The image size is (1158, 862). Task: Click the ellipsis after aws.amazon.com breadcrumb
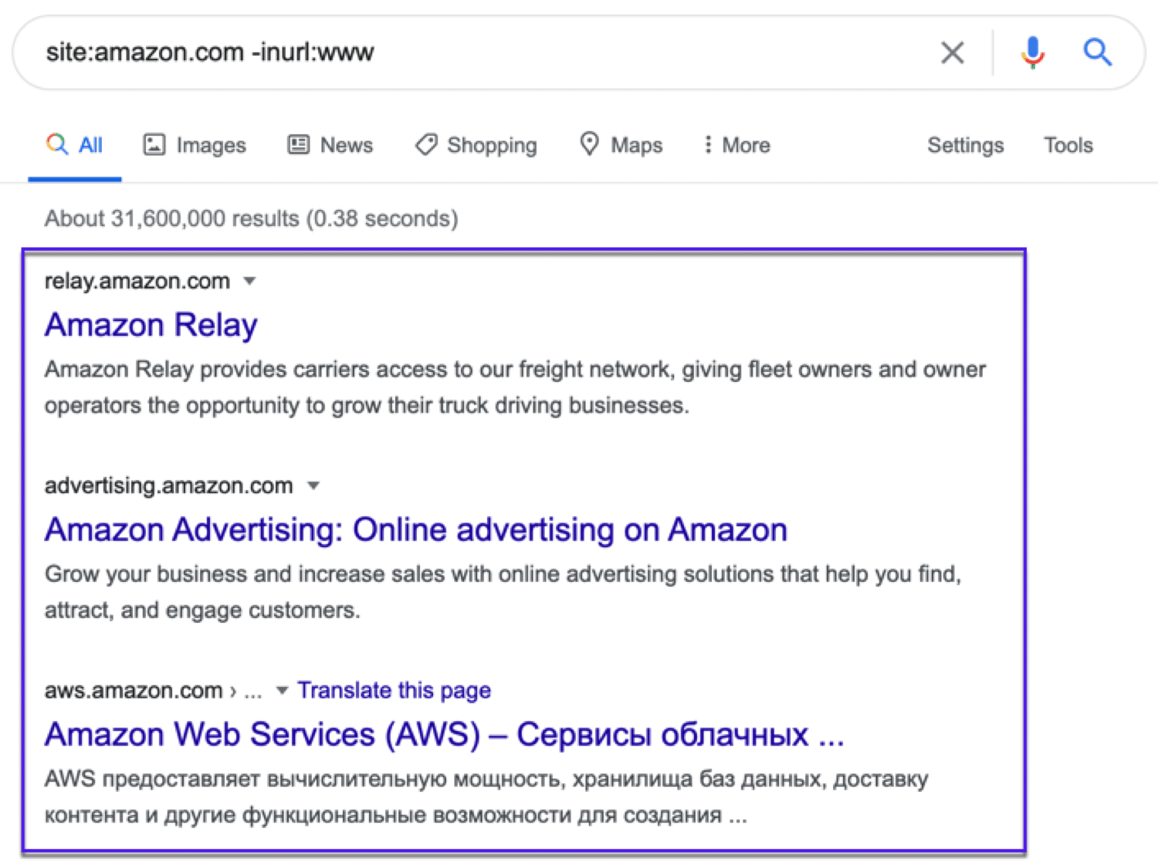click(253, 692)
